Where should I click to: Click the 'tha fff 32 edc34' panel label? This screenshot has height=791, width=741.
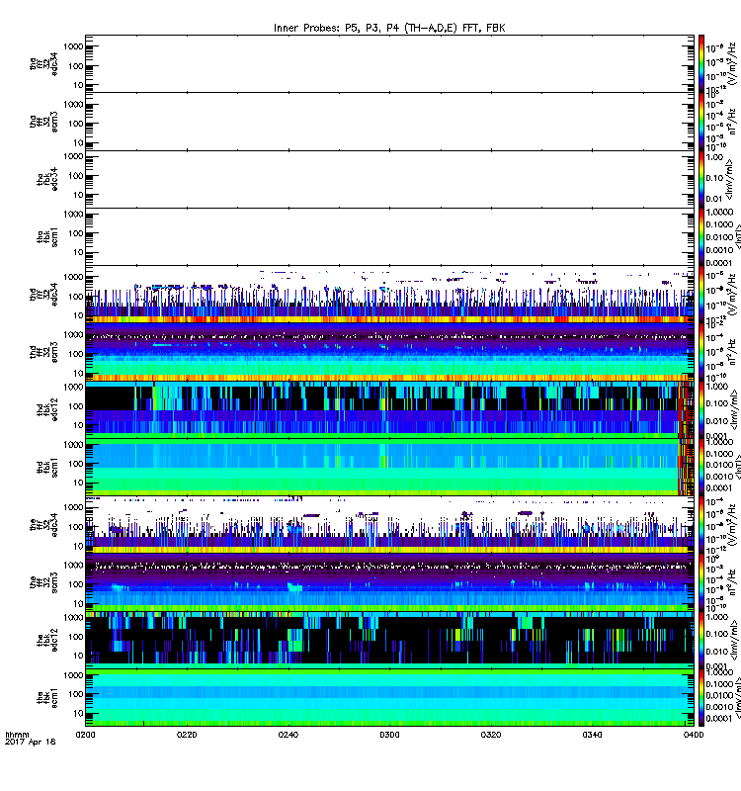[x=43, y=63]
